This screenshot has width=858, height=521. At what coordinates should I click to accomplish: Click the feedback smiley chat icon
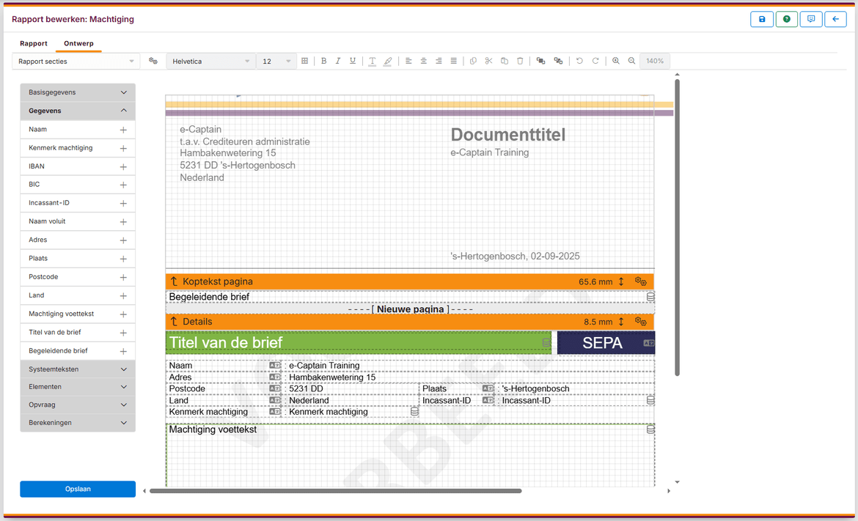coord(811,19)
